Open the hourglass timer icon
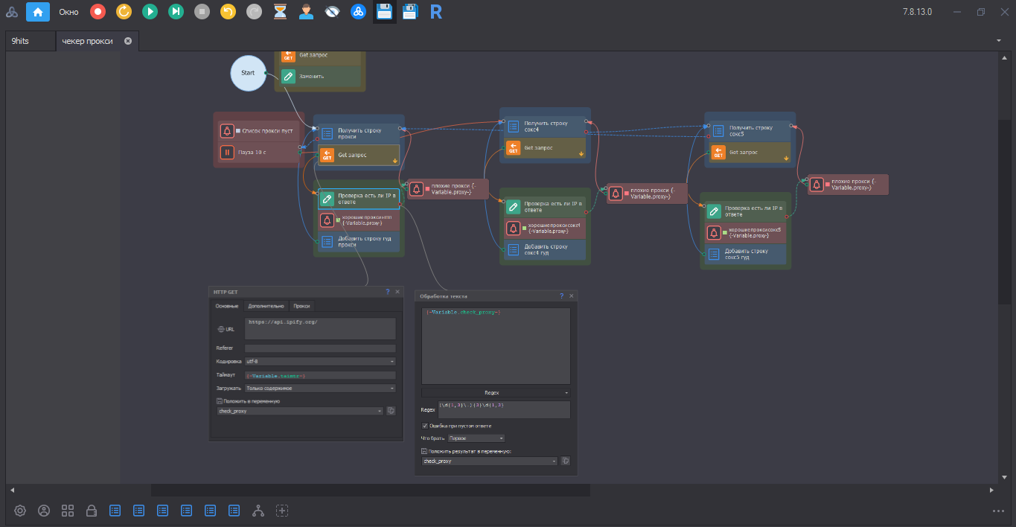This screenshot has width=1016, height=527. [280, 11]
